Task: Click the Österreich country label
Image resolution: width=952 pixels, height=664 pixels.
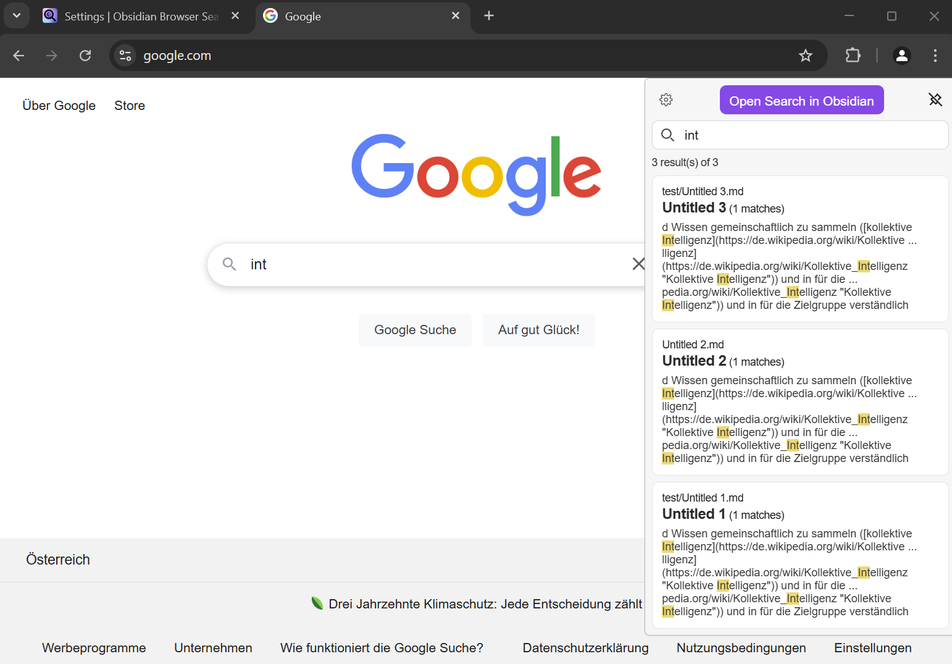Action: [x=58, y=560]
